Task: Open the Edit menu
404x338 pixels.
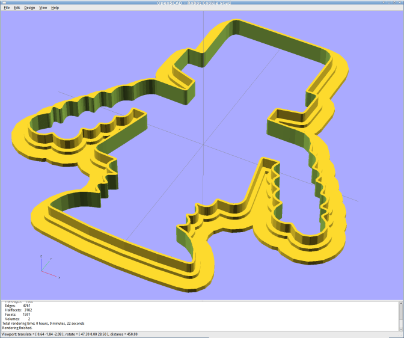Action: pyautogui.click(x=17, y=8)
